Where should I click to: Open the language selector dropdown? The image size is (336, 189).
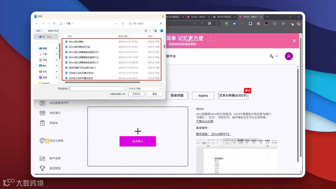tap(274, 56)
